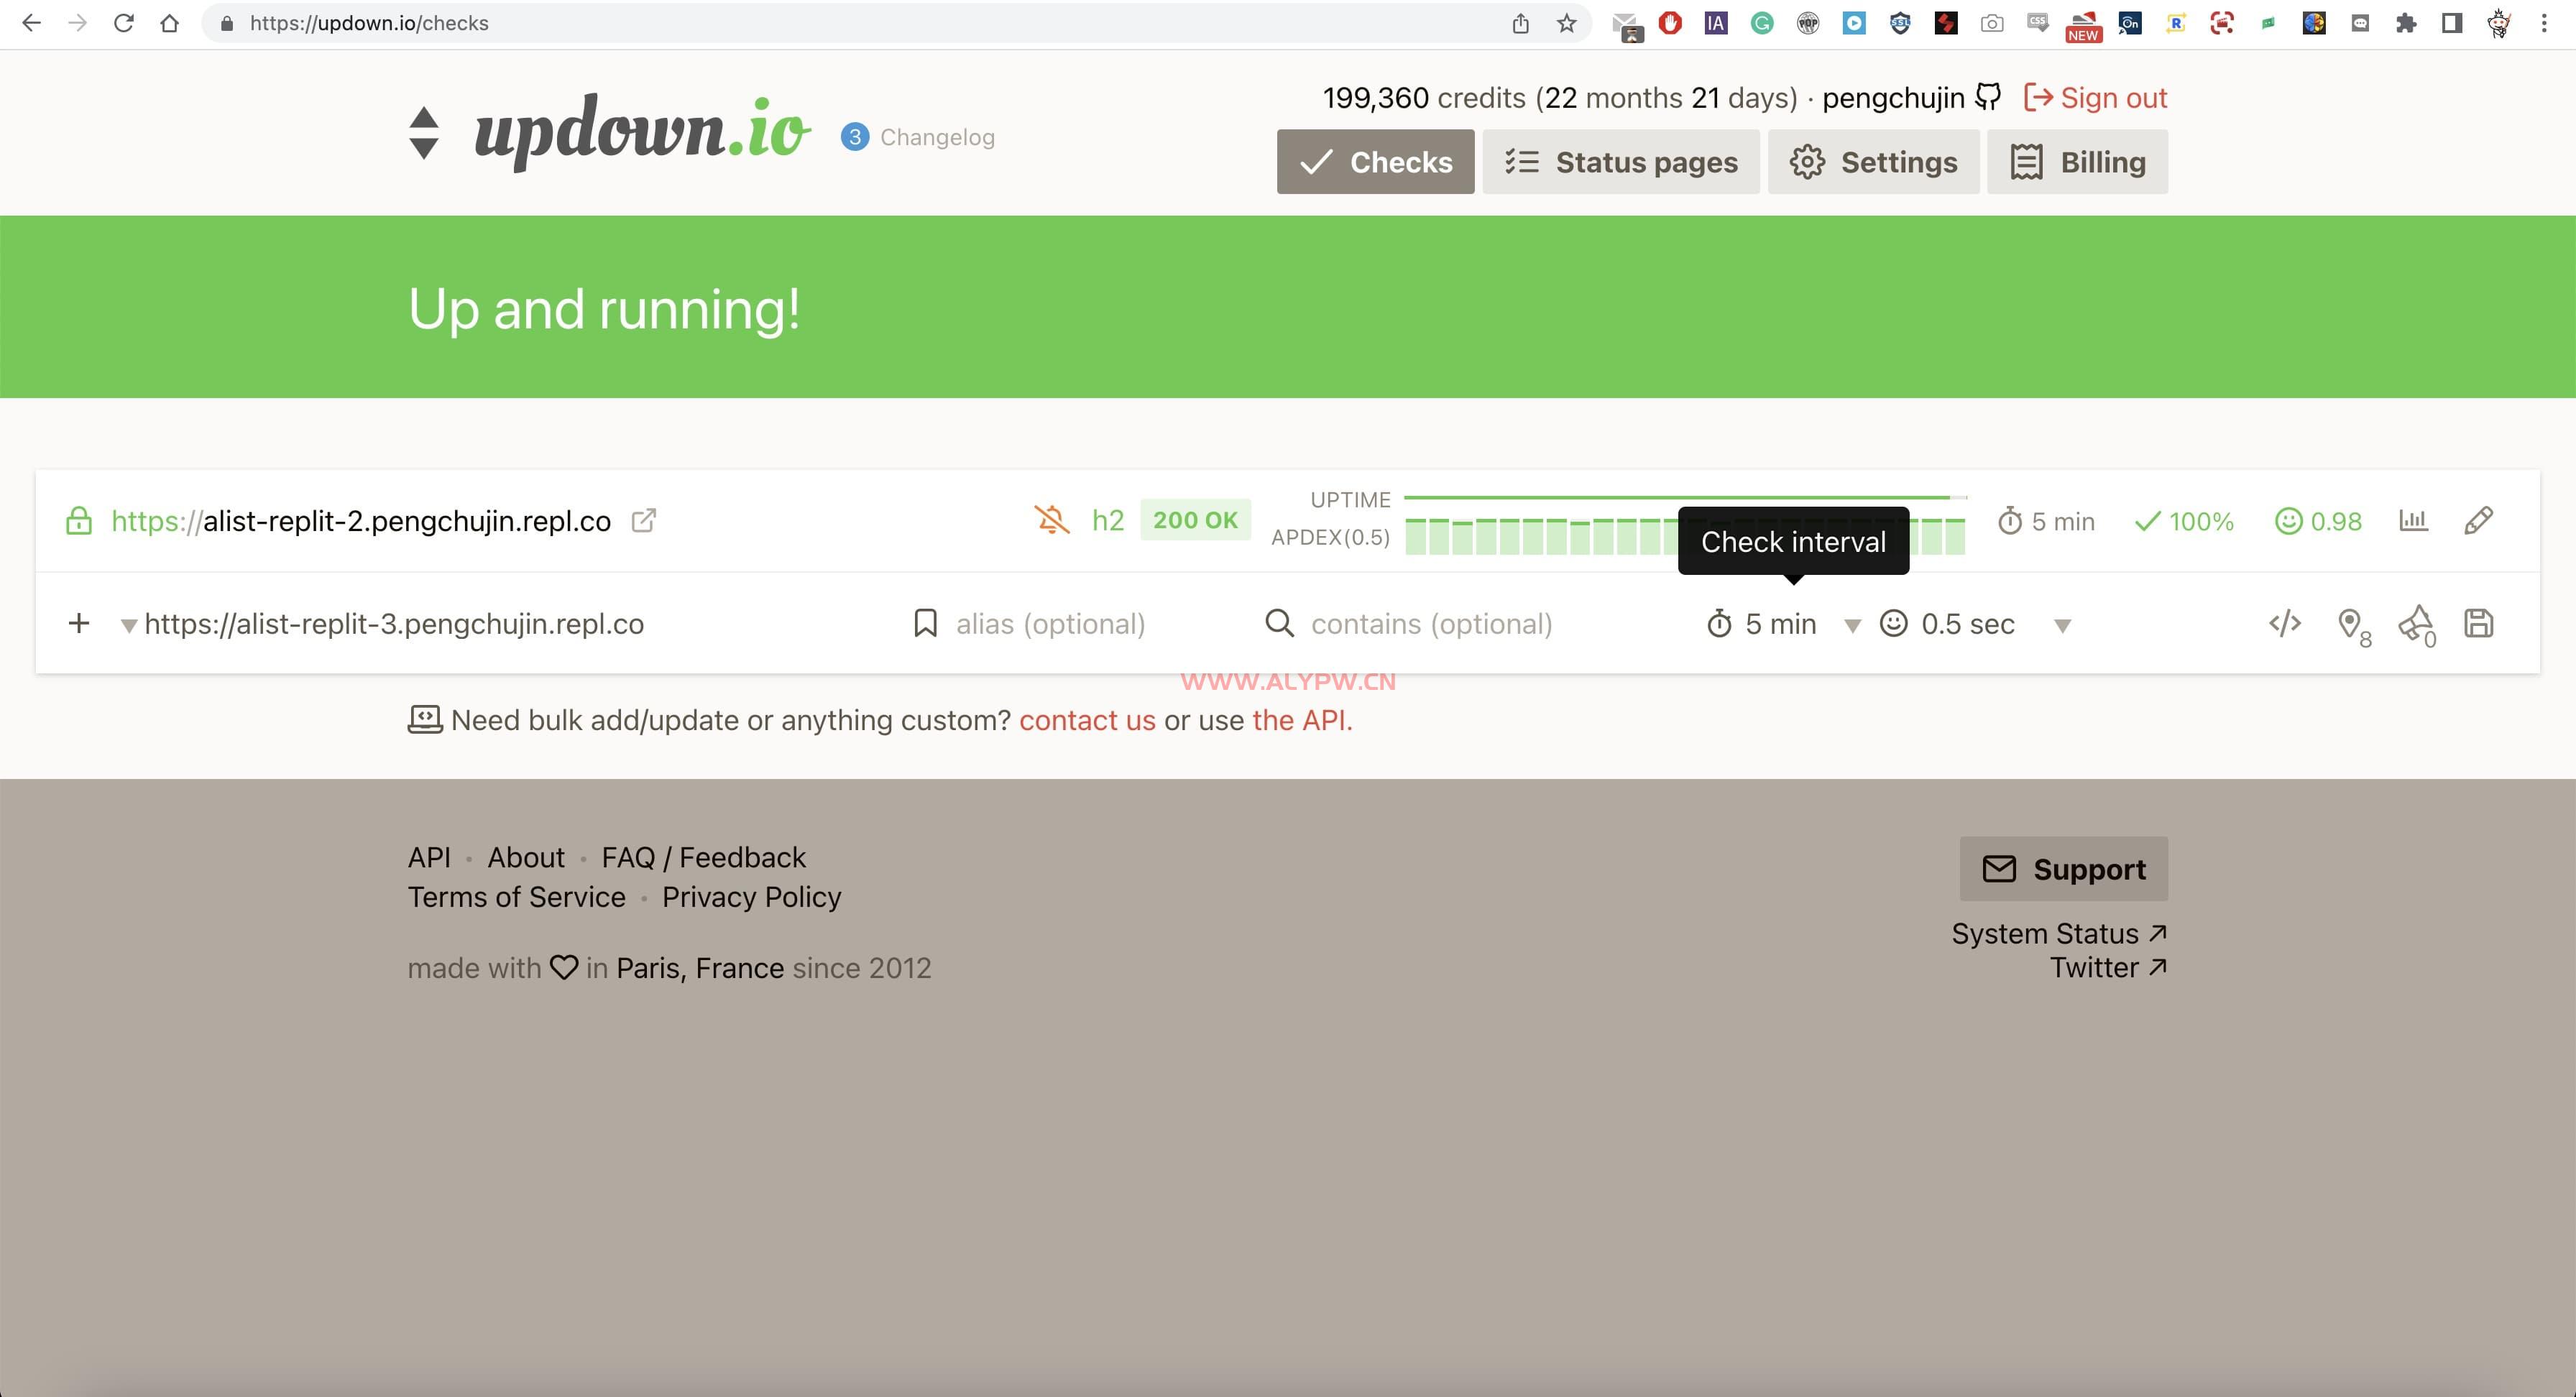Click the plus icon to add check
The height and width of the screenshot is (1397, 2576).
point(79,624)
